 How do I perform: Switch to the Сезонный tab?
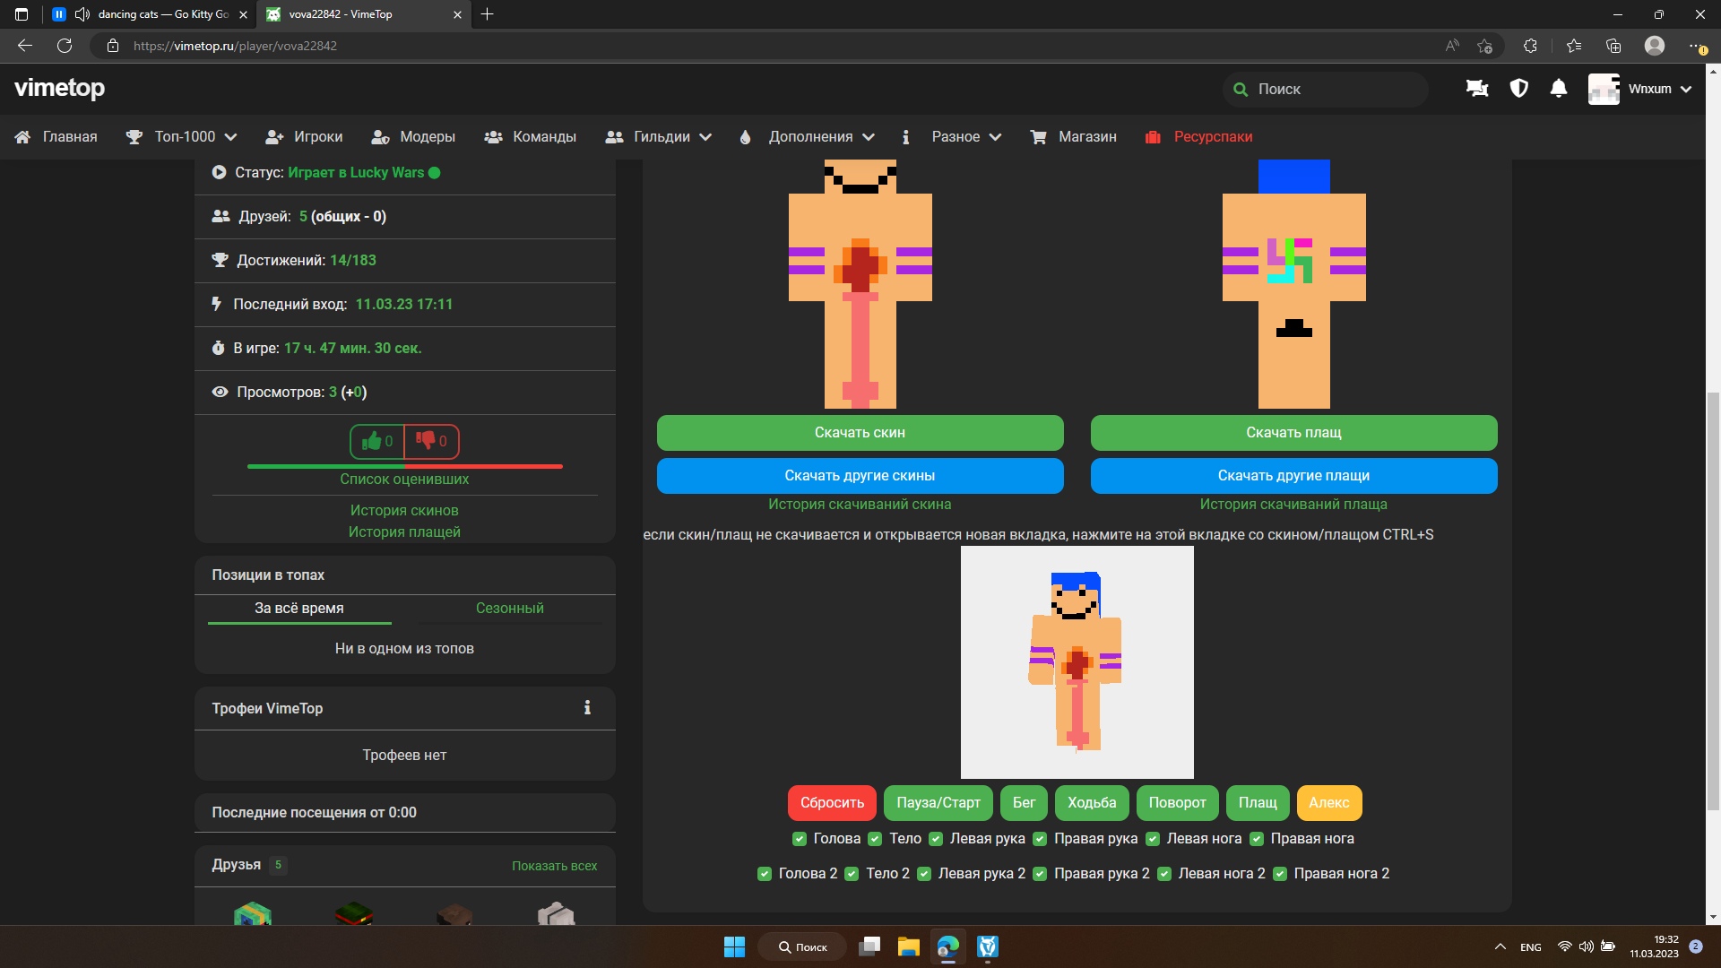tap(509, 609)
